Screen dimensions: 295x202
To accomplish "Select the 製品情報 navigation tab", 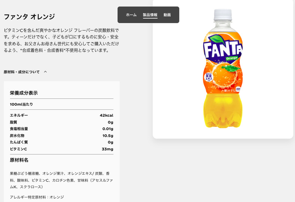I will [x=150, y=15].
